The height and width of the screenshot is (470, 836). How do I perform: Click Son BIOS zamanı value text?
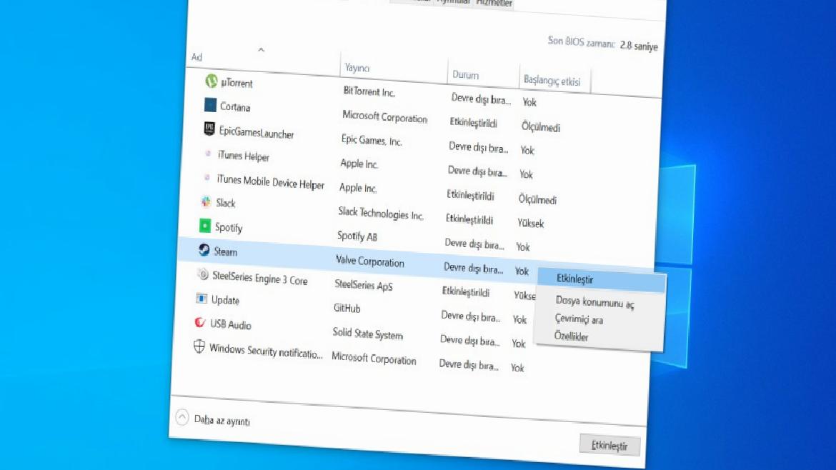pyautogui.click(x=639, y=46)
